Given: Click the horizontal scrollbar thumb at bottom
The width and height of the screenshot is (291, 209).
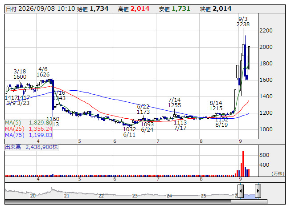Looking at the screenshot, I should coord(249,202).
